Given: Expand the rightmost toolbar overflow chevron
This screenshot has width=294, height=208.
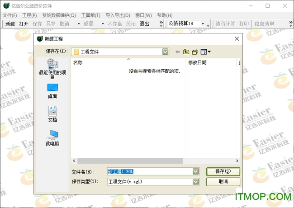Looking at the screenshot, I should (291, 24).
